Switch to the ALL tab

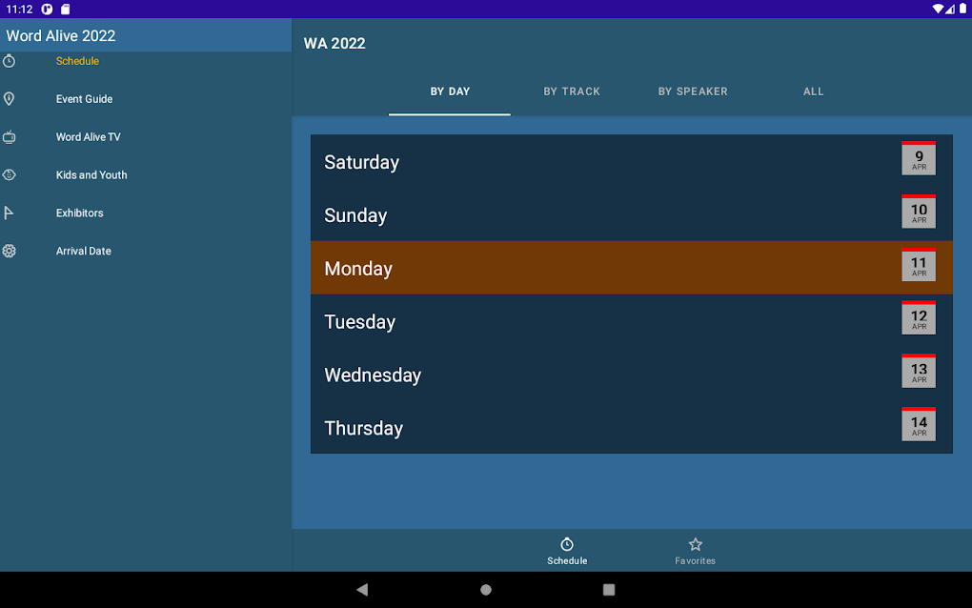[x=813, y=91]
